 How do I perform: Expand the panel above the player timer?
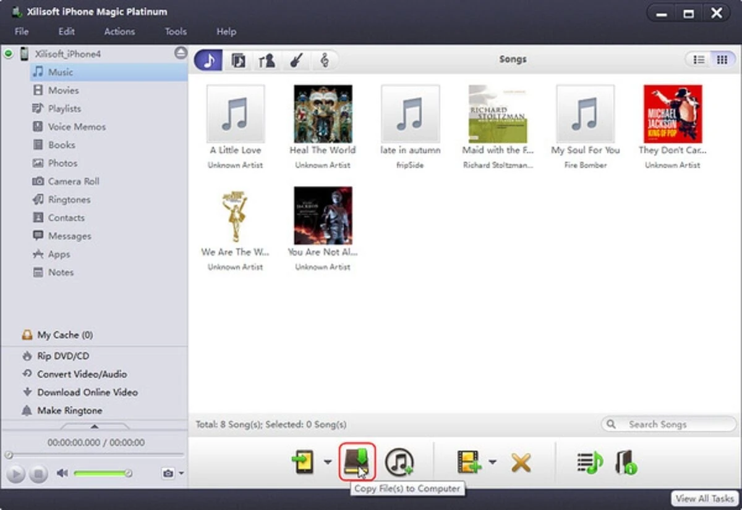point(94,427)
